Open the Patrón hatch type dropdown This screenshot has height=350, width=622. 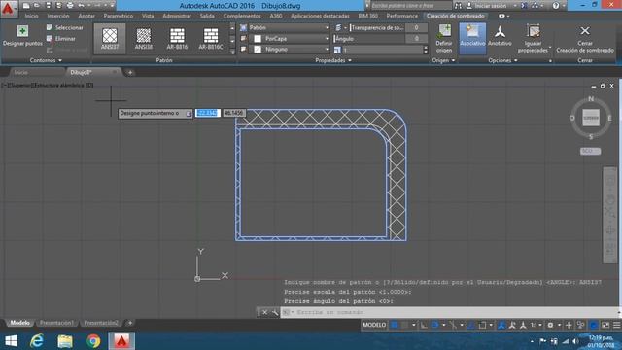pos(289,27)
